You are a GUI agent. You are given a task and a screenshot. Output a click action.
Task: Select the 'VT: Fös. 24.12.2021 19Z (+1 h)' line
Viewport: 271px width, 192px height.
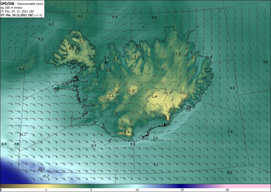coord(21,15)
